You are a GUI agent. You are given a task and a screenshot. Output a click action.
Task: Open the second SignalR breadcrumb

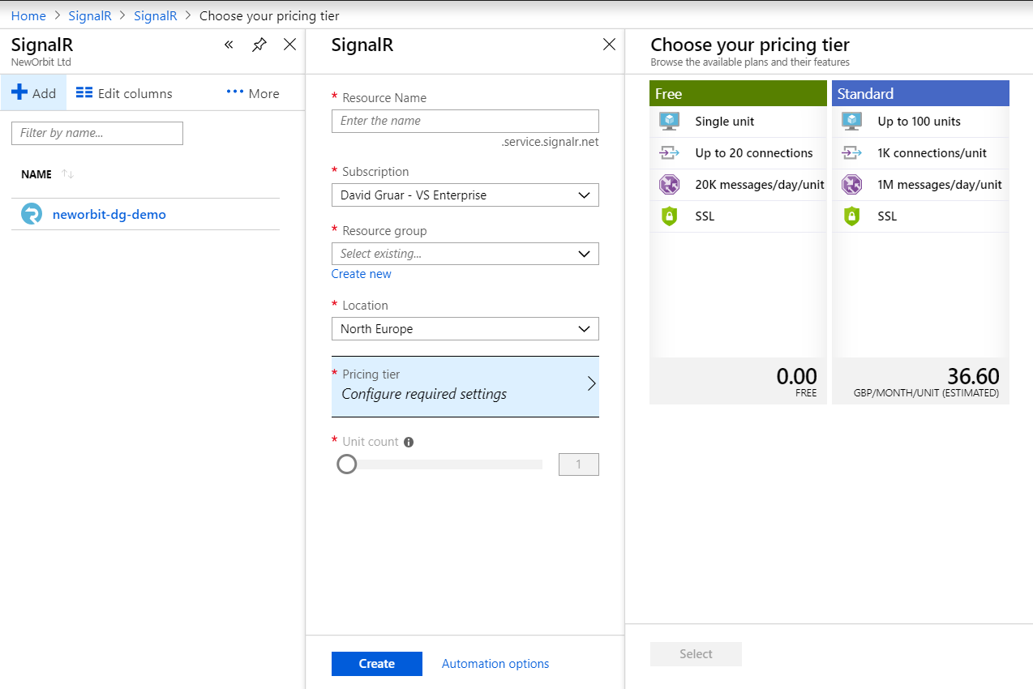tap(155, 15)
